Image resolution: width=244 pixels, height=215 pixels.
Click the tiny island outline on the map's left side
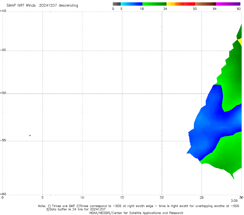30,136
